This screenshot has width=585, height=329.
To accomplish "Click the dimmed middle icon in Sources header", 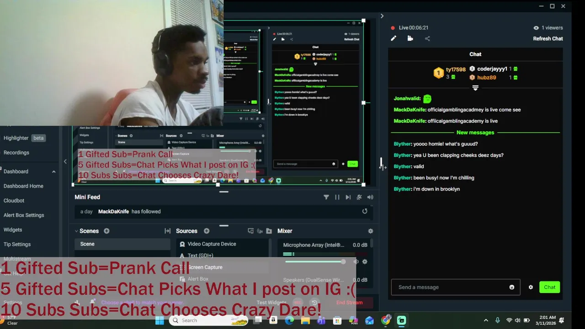I will [x=260, y=231].
